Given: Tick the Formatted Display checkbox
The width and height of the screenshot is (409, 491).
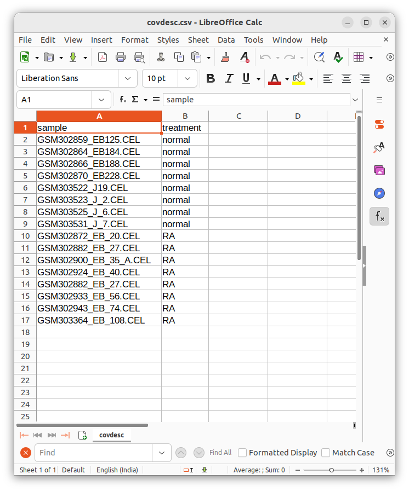Looking at the screenshot, I should (x=242, y=453).
